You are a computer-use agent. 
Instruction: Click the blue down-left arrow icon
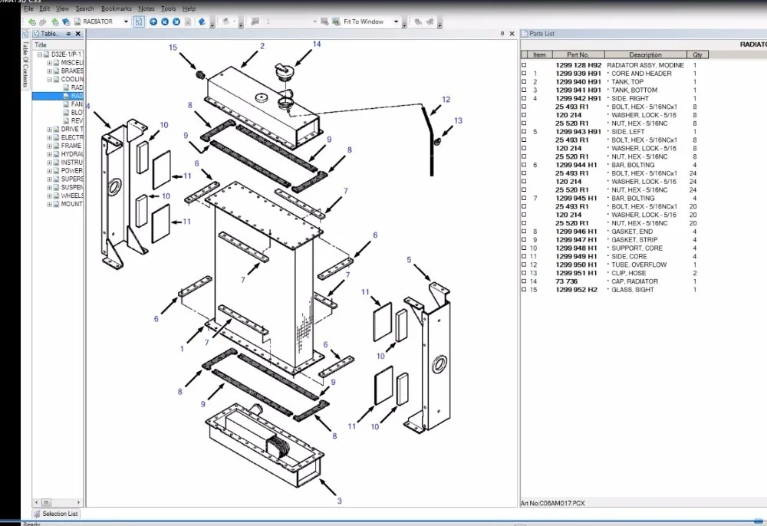(x=165, y=21)
